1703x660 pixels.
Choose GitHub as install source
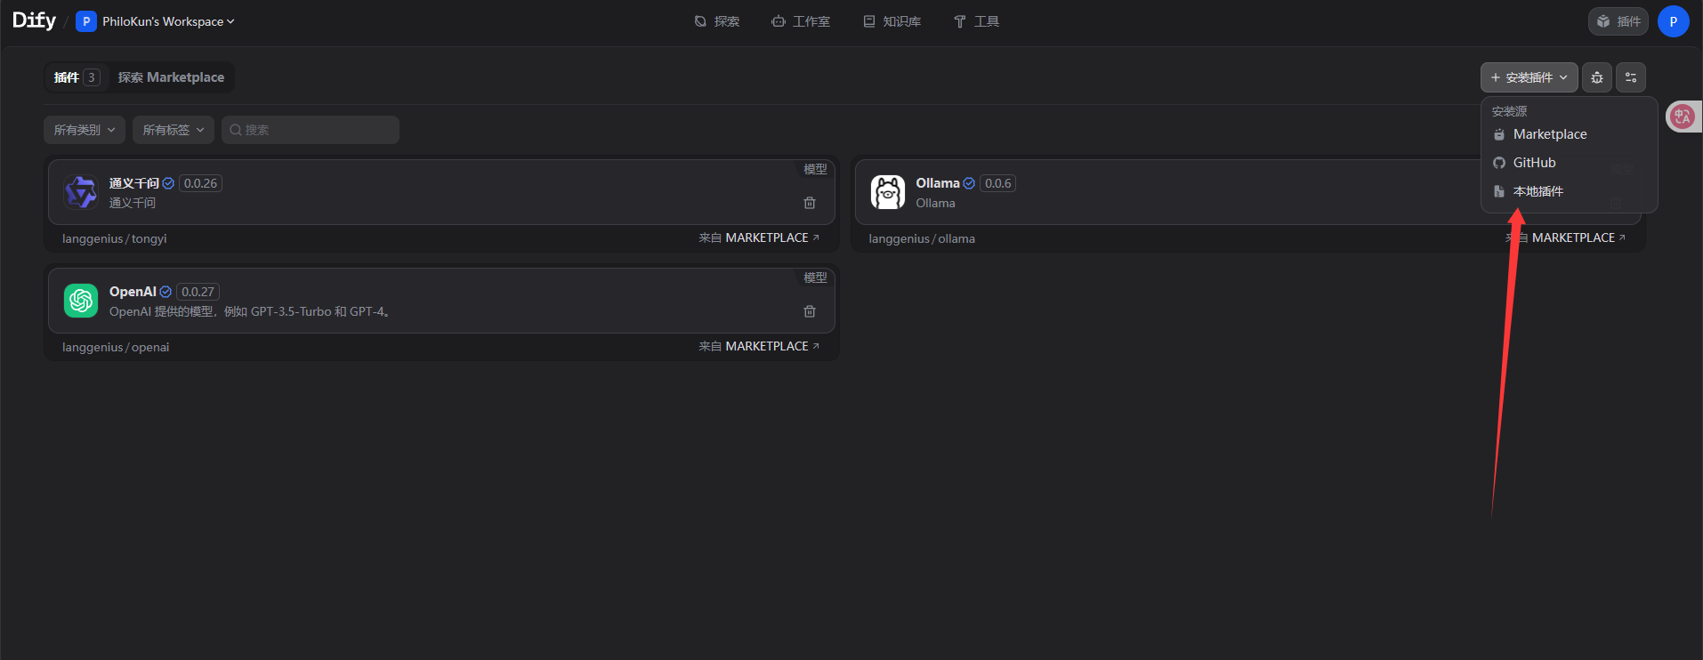click(x=1534, y=163)
